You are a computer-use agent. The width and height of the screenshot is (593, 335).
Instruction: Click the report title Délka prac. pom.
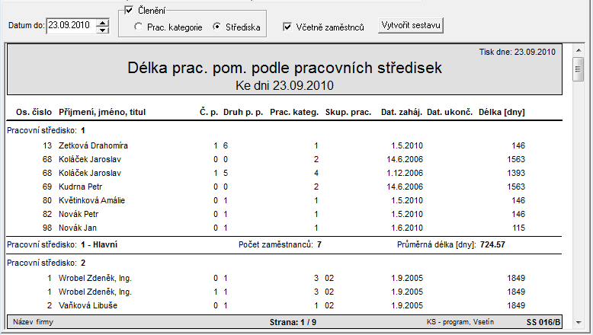(x=284, y=68)
